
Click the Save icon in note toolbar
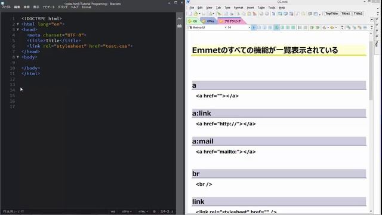point(204,14)
